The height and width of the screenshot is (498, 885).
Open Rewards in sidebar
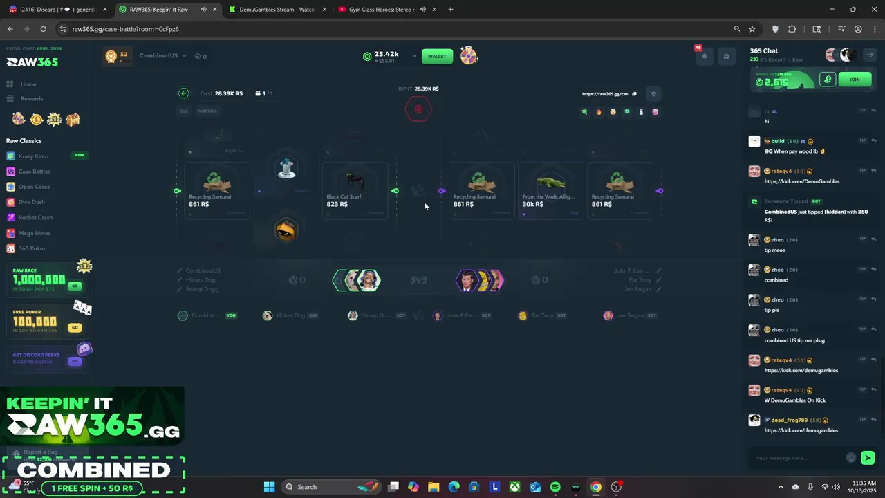pyautogui.click(x=31, y=99)
